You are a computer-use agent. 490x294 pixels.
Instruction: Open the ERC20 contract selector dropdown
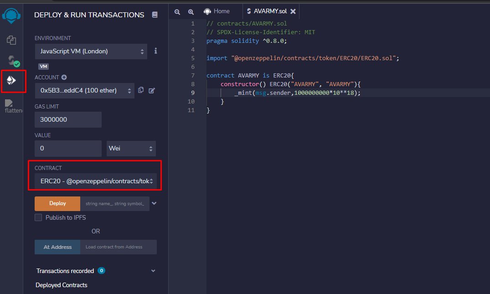click(x=96, y=181)
